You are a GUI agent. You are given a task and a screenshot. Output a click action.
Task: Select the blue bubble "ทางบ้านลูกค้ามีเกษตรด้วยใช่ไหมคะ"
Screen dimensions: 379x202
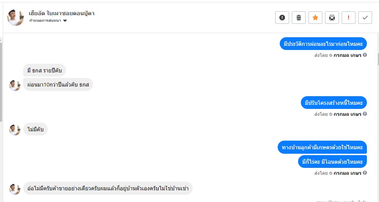point(322,147)
